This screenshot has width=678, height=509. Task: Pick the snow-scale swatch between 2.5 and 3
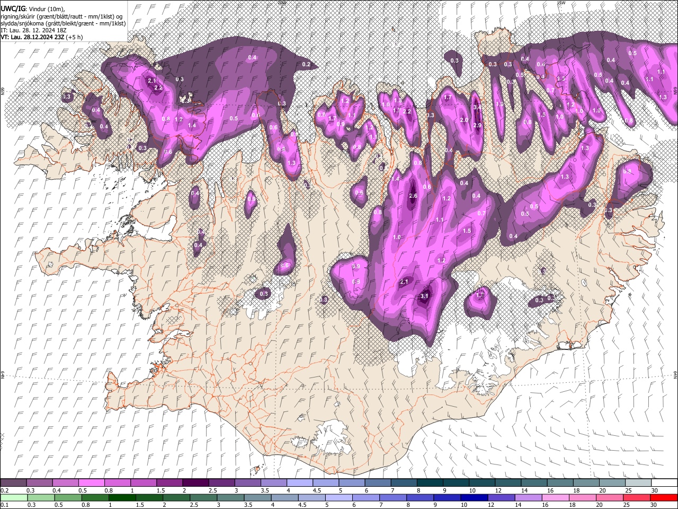click(222, 483)
